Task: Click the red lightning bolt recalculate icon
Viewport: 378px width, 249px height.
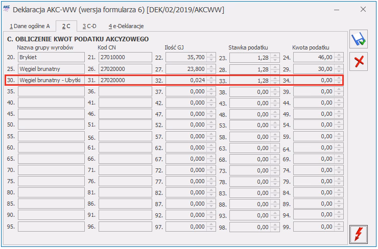Action: 360,234
